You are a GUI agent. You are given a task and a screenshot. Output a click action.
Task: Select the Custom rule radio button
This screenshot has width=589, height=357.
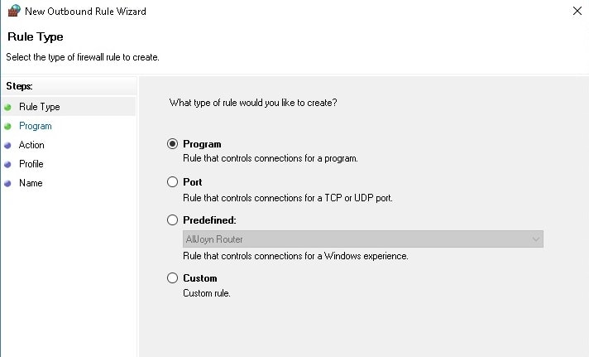[172, 278]
